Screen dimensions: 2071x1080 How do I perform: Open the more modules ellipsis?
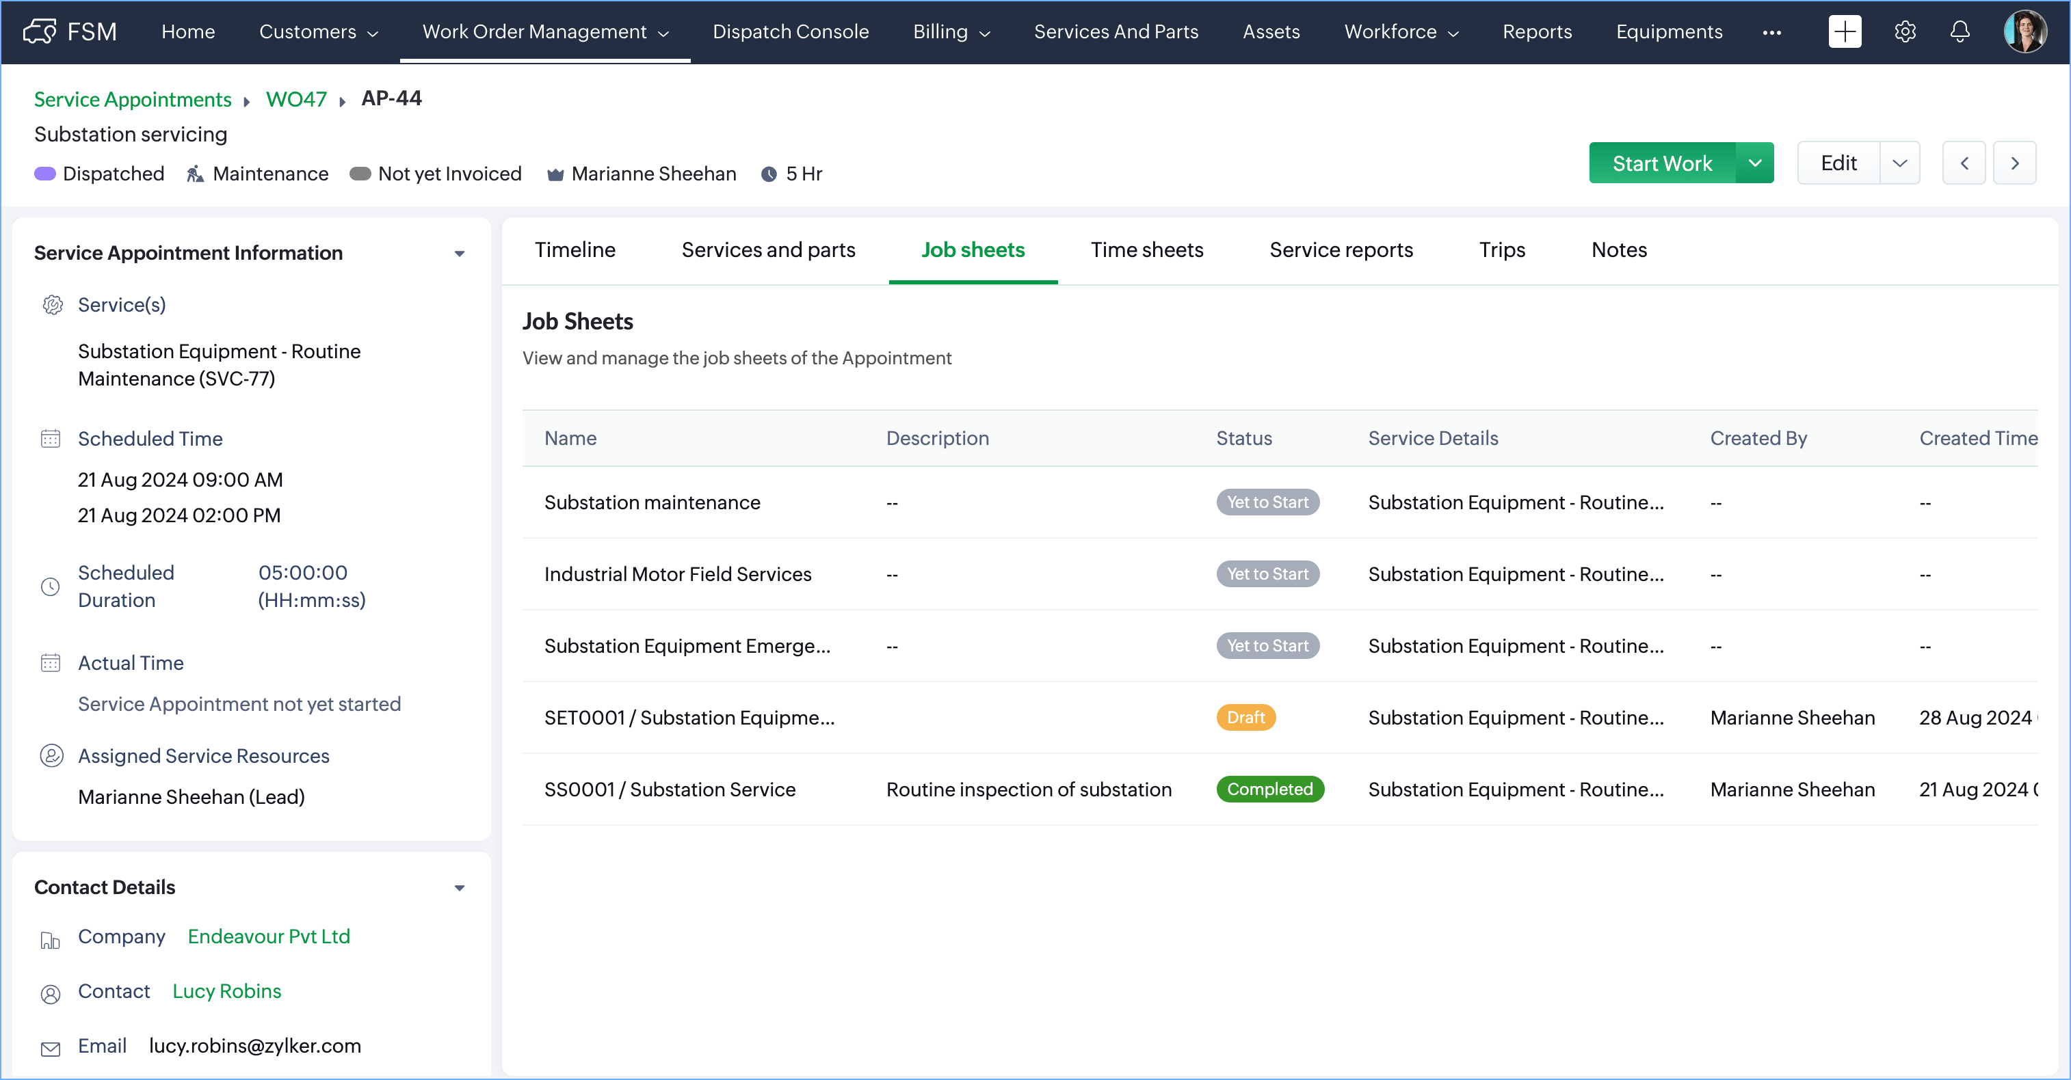[1771, 32]
